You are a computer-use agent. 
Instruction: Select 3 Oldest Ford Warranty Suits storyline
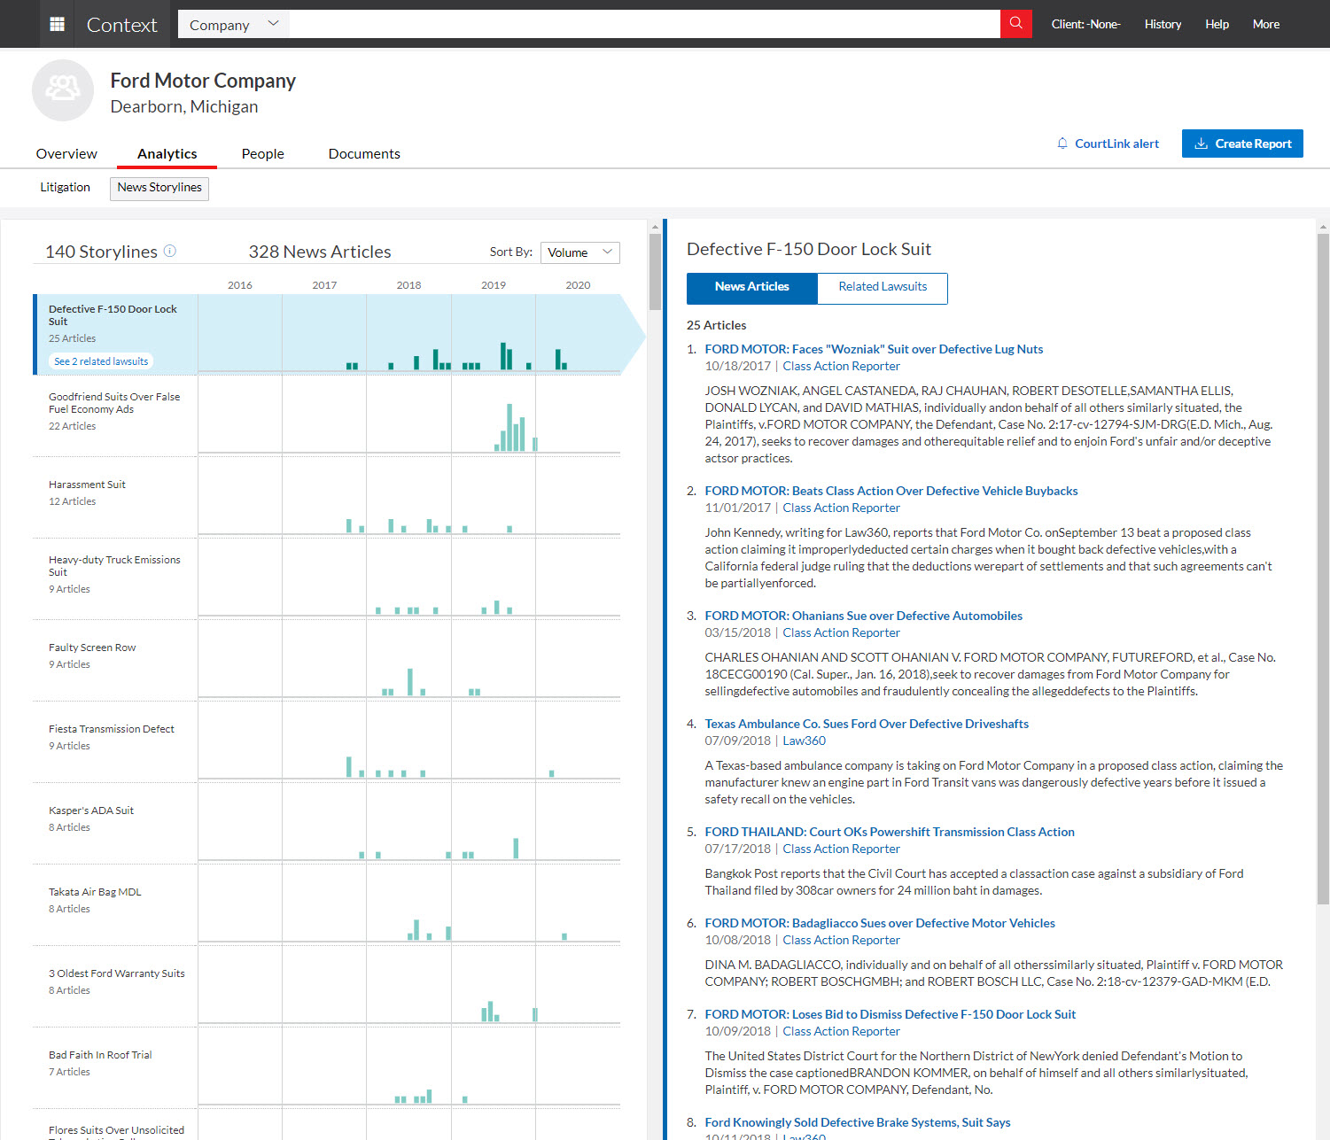(117, 973)
